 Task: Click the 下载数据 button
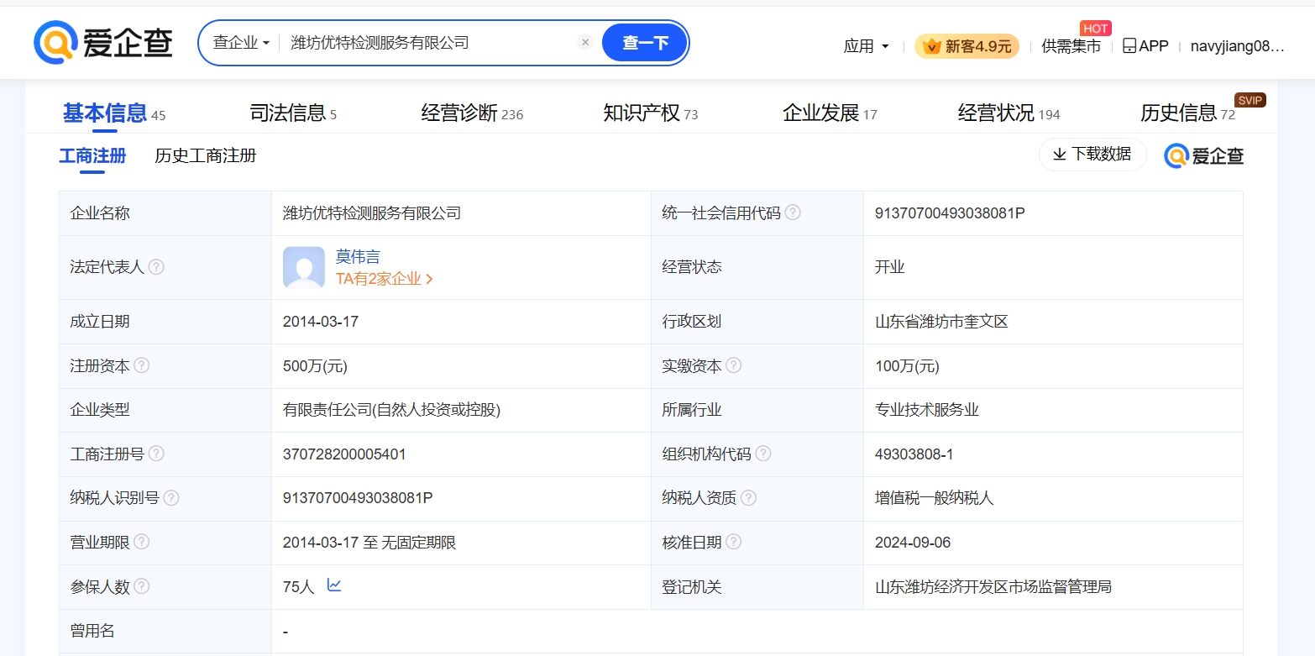tap(1092, 155)
